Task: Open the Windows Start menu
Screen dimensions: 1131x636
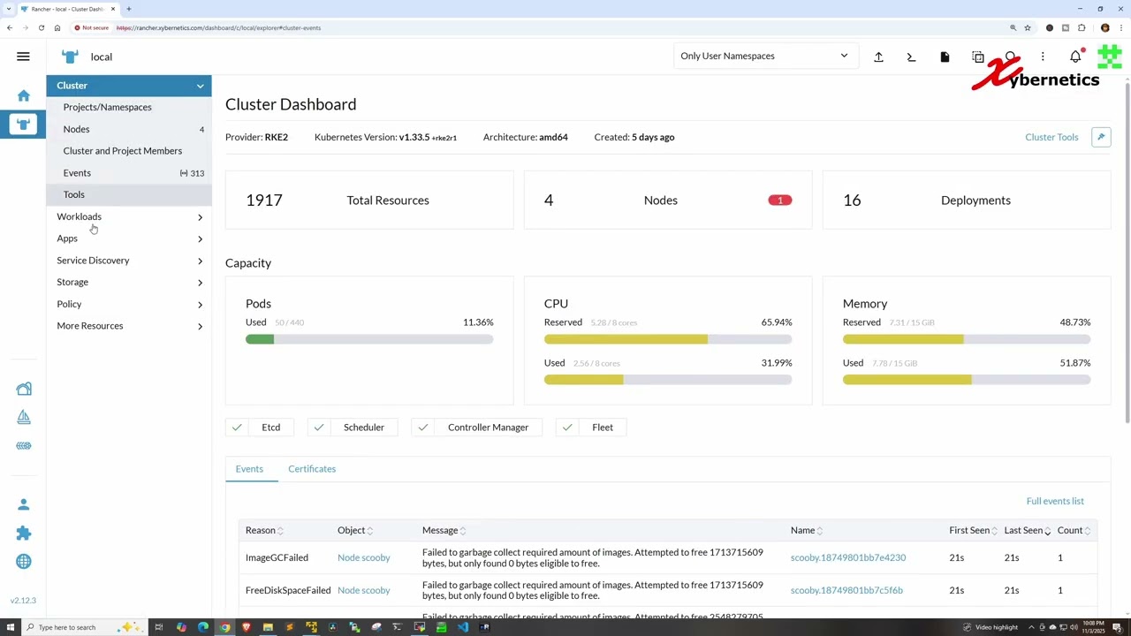Action: (9, 627)
